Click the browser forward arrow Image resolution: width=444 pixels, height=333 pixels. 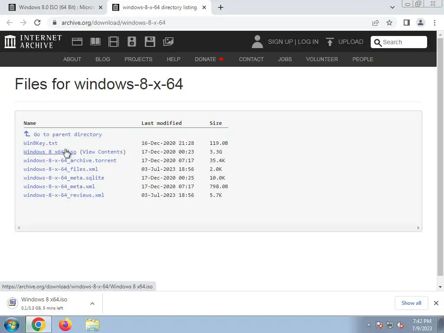[x=23, y=23]
